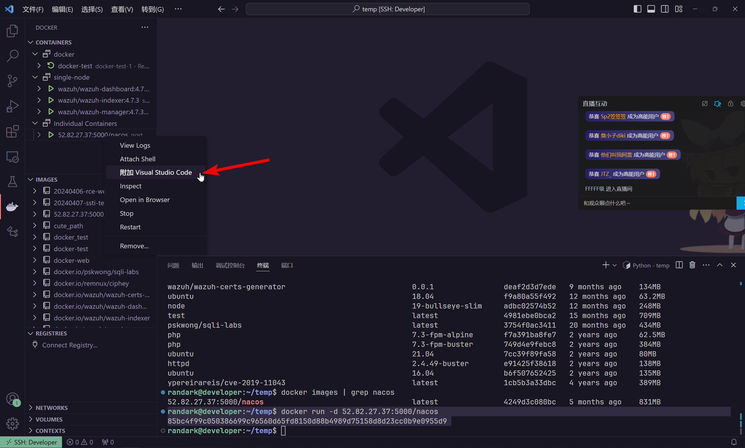Select docker-web image in tree

[71, 260]
